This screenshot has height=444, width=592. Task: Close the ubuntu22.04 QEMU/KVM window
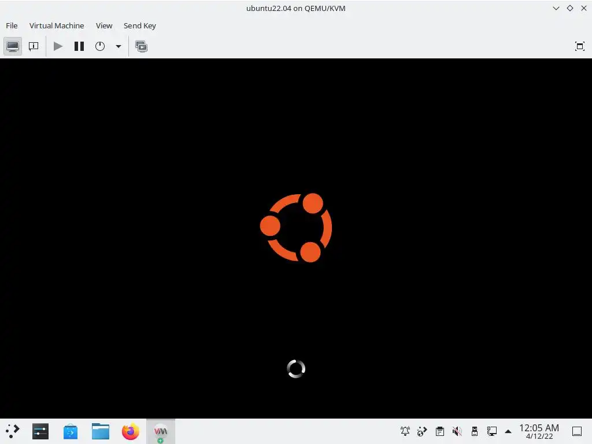pyautogui.click(x=584, y=8)
